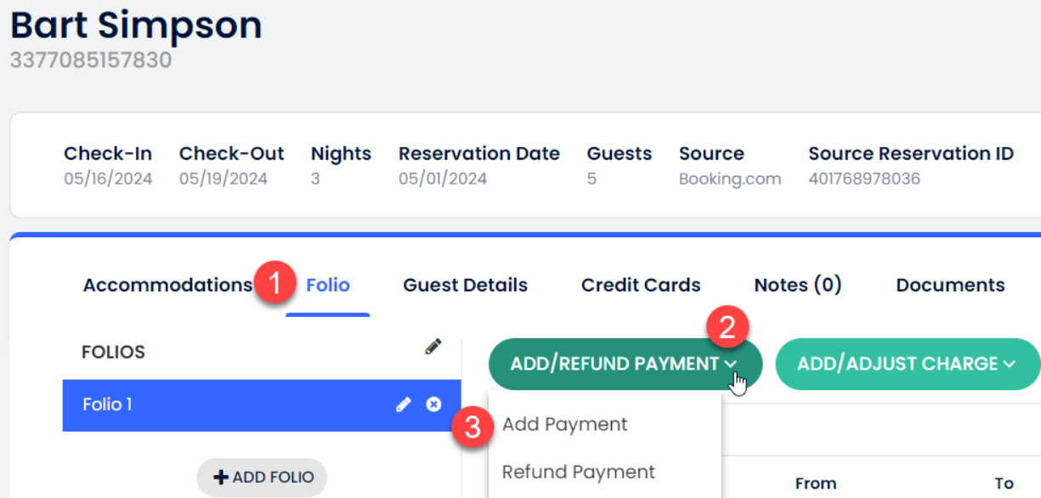This screenshot has width=1041, height=498.
Task: Delete Folio 1 with its X icon
Action: 433,405
